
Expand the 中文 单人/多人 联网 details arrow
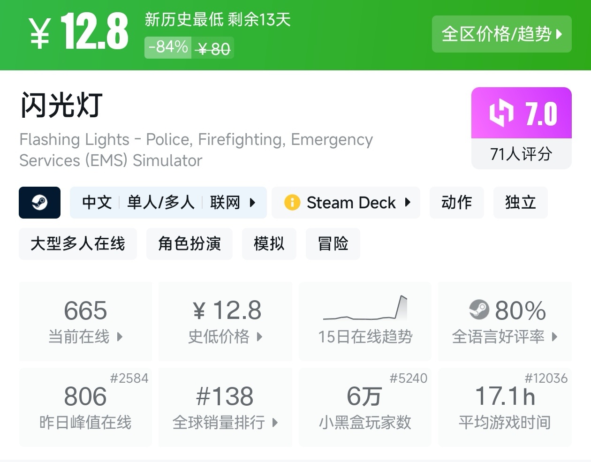(253, 203)
